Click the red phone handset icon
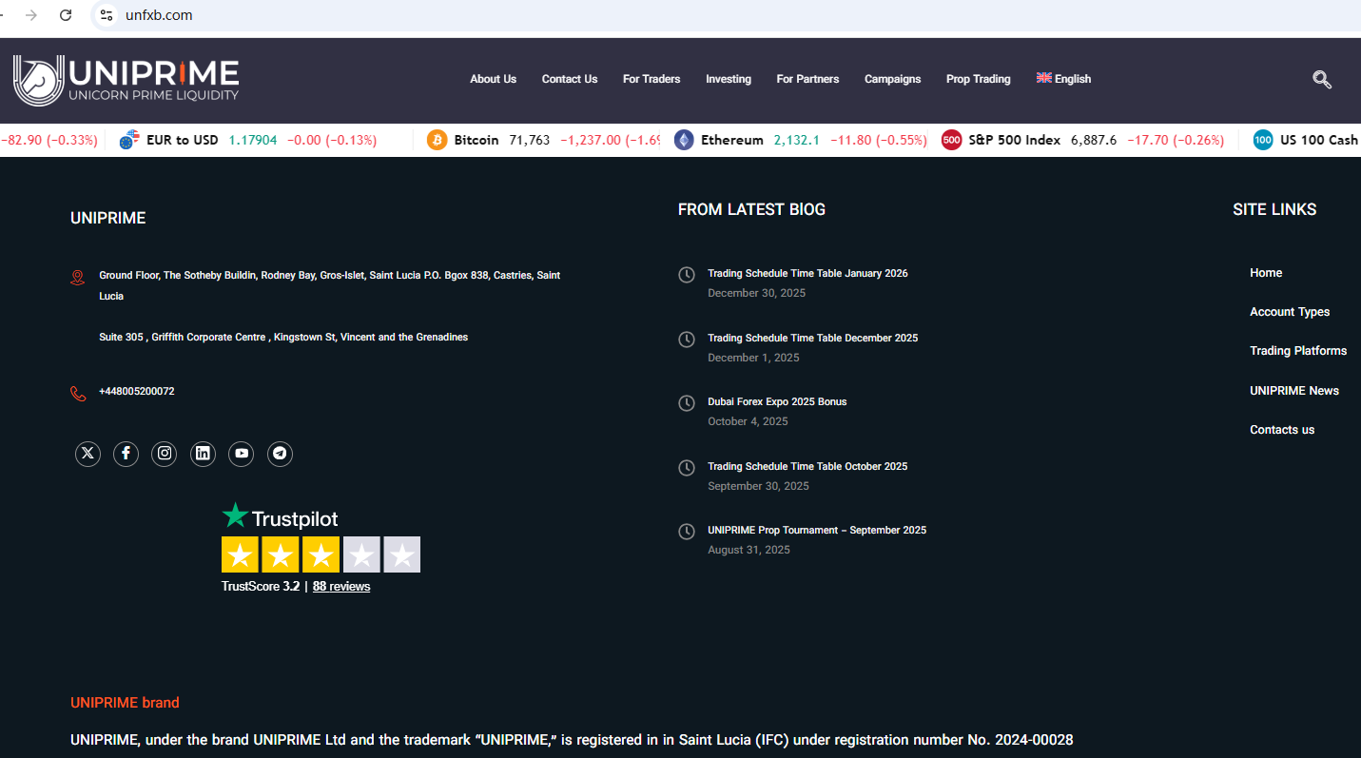The width and height of the screenshot is (1361, 758). coord(78,394)
